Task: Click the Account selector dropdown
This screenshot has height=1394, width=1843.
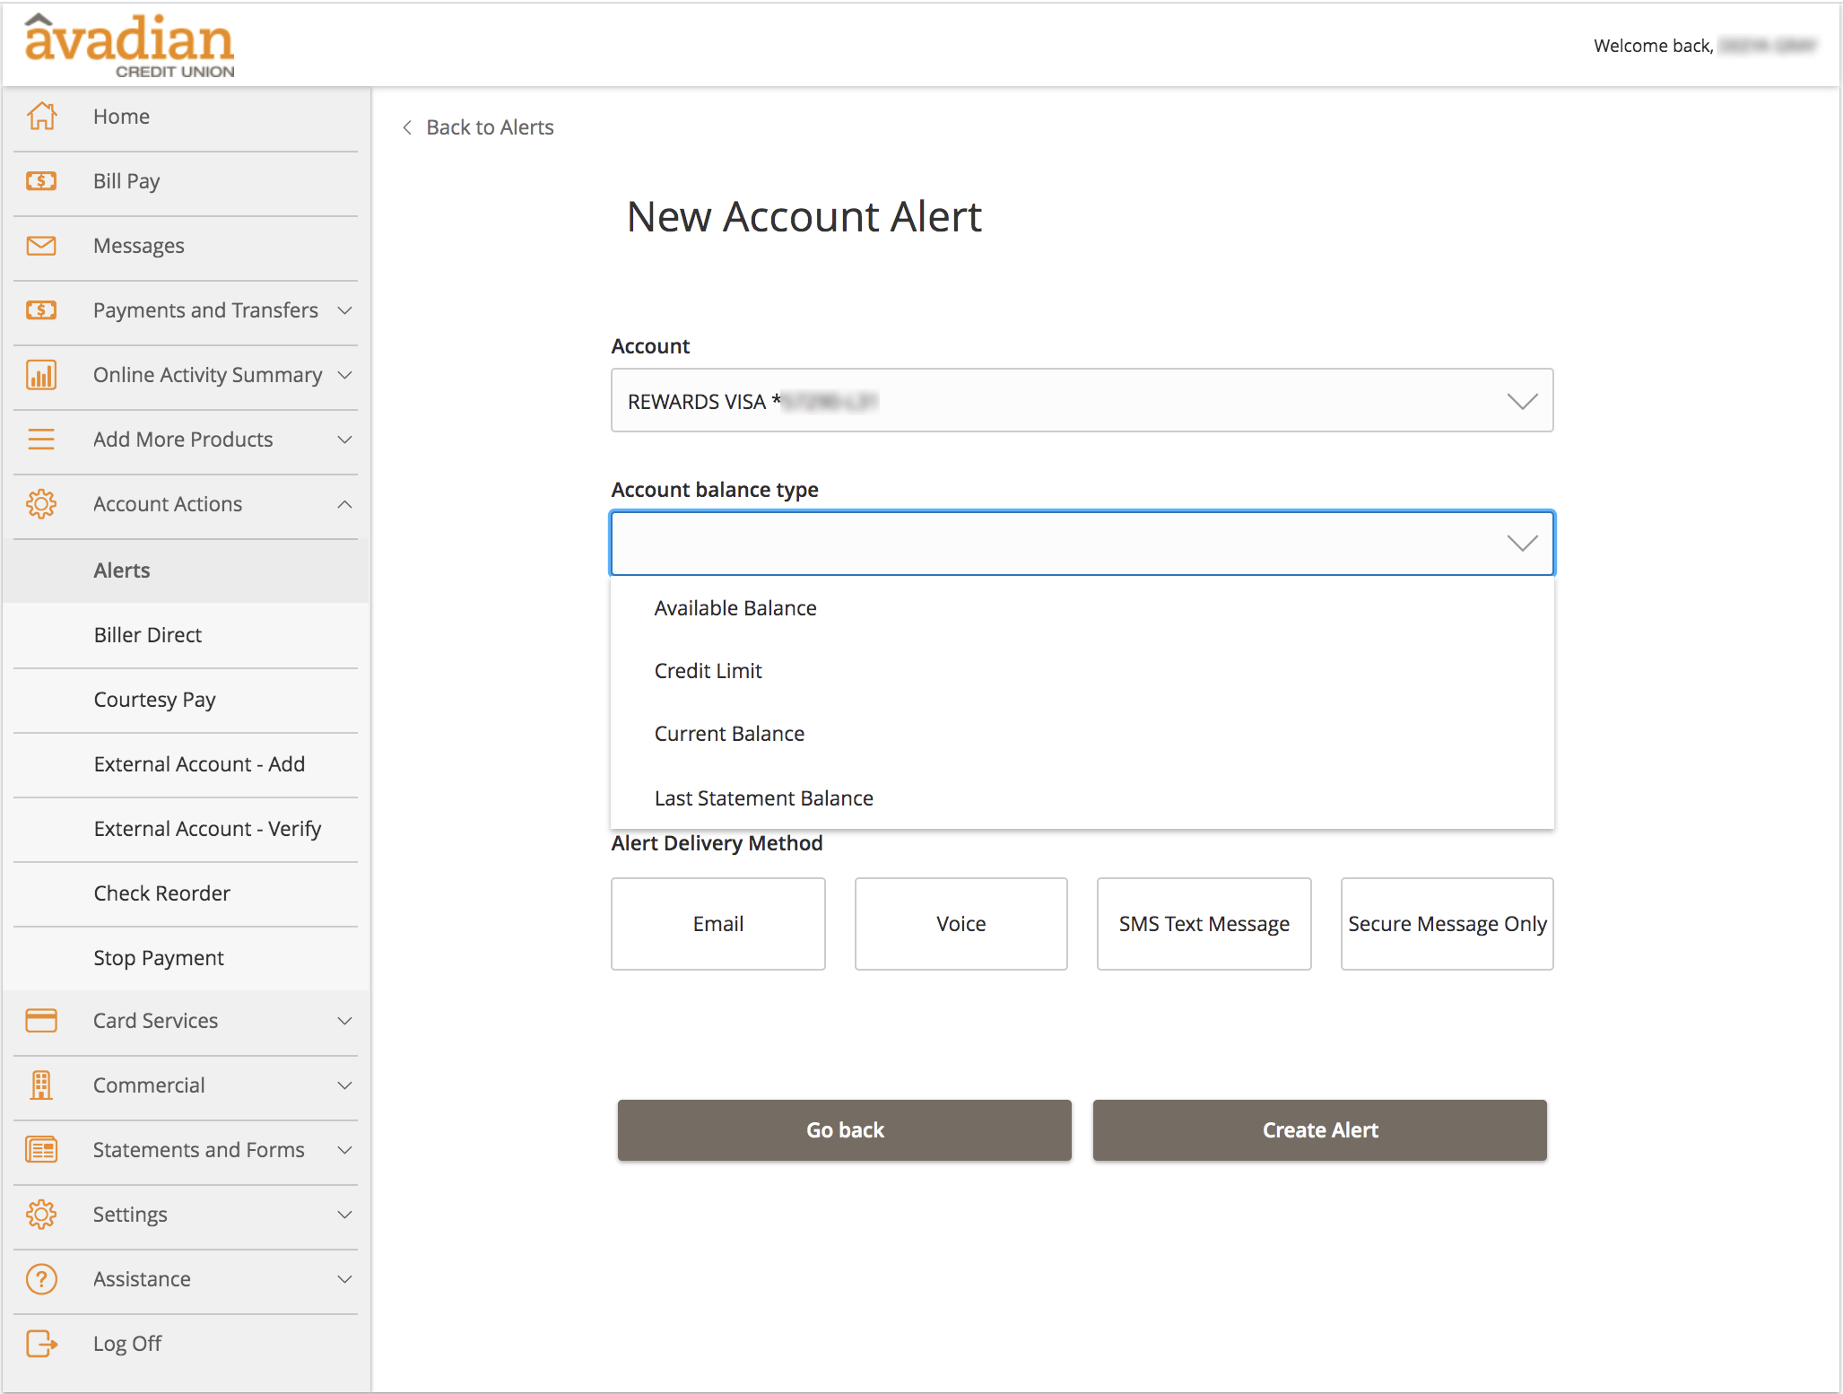Action: point(1082,400)
